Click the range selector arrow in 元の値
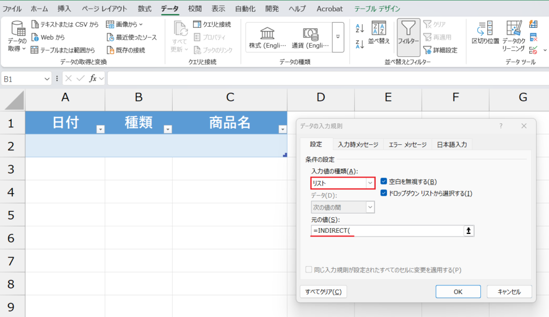Image resolution: width=549 pixels, height=317 pixels. tap(469, 231)
